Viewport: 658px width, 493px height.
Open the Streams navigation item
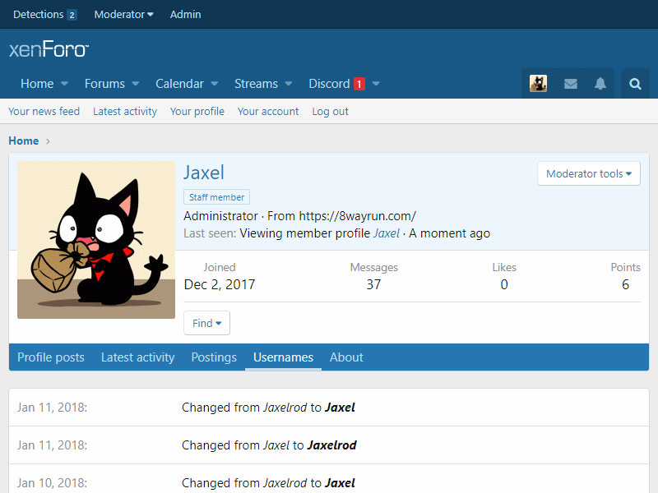coord(256,84)
